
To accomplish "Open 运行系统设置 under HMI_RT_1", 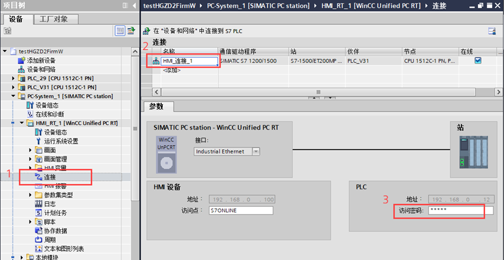I will pos(61,141).
